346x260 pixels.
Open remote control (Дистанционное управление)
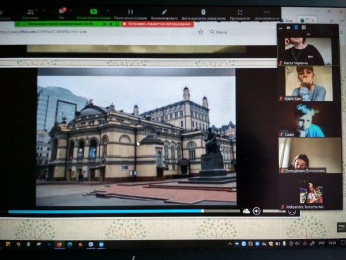[x=204, y=14]
